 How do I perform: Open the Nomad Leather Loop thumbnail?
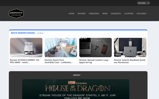click(95, 48)
